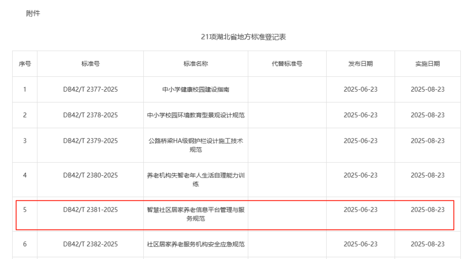Image resolution: width=473 pixels, height=259 pixels.
Task: Click standard number DB42/T 2382-2025
Action: pyautogui.click(x=90, y=244)
